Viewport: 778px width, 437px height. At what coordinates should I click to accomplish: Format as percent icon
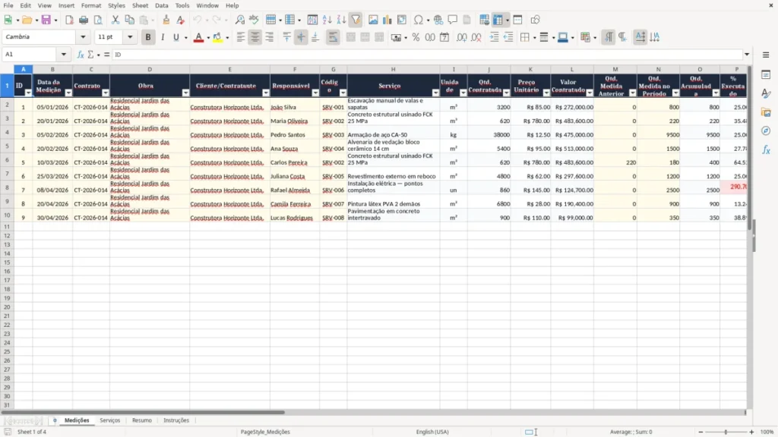click(416, 37)
